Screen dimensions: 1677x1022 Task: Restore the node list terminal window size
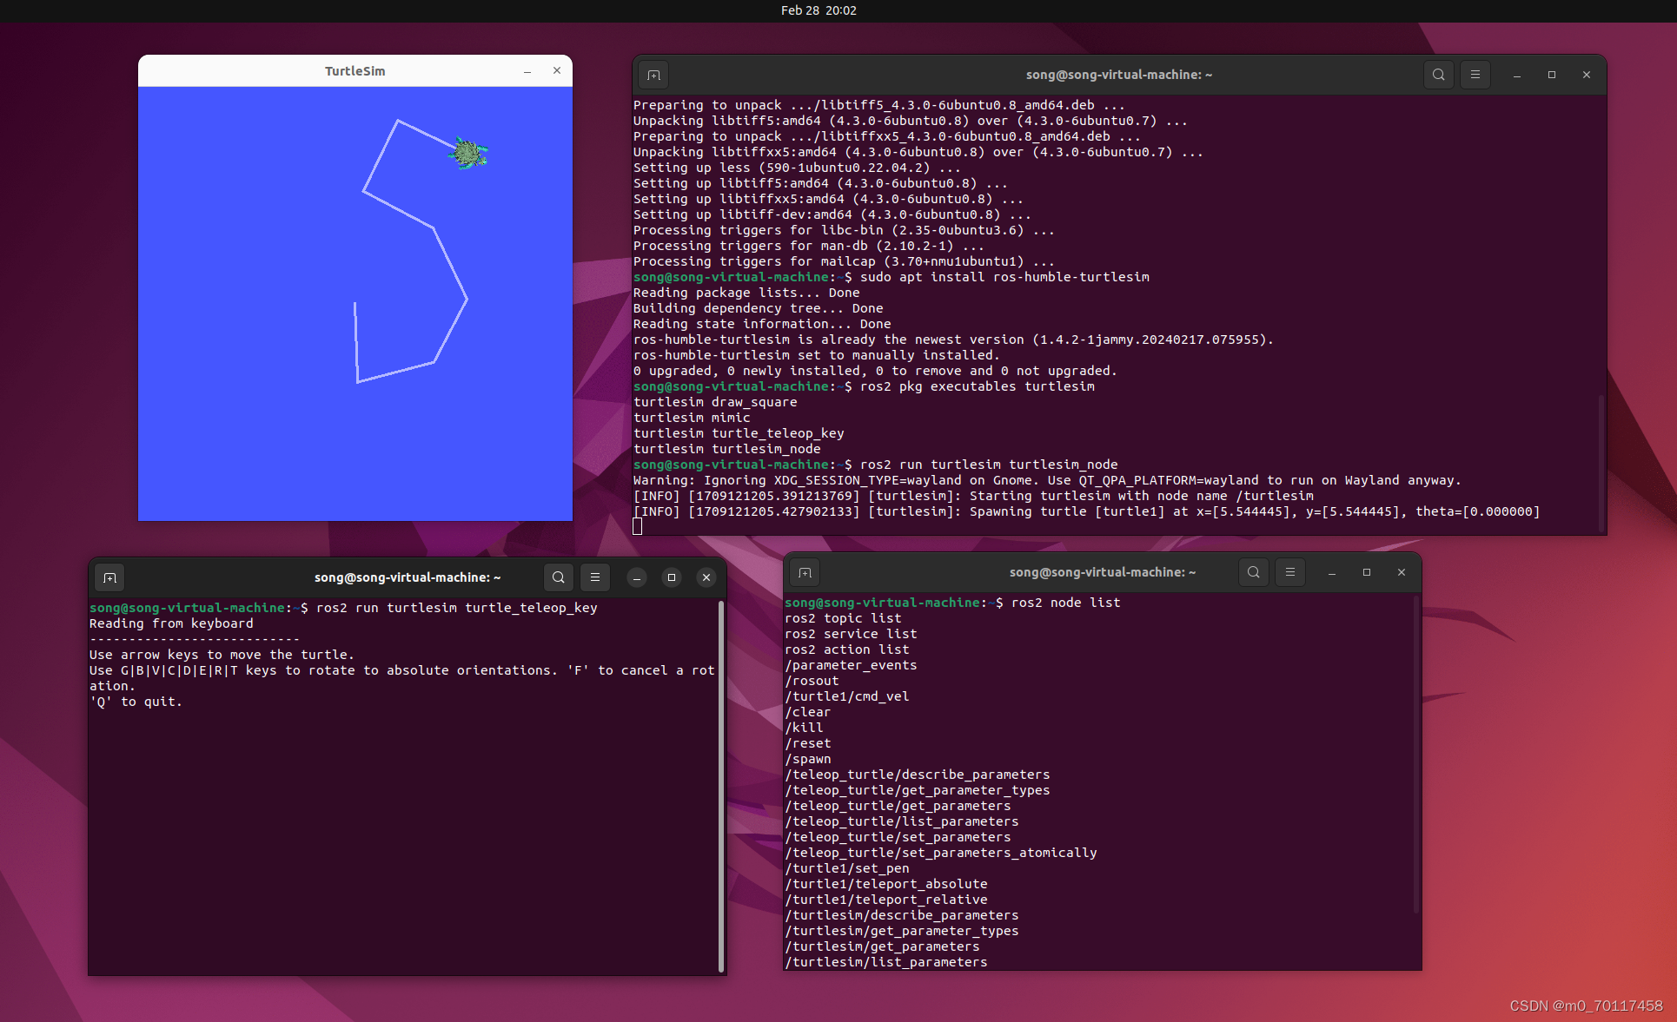point(1366,572)
